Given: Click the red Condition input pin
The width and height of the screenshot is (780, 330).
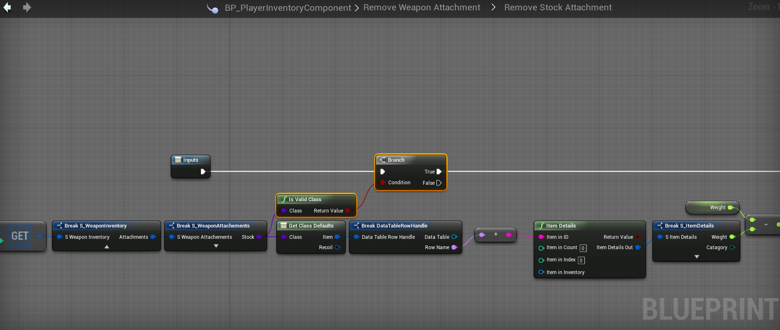Looking at the screenshot, I should point(383,182).
